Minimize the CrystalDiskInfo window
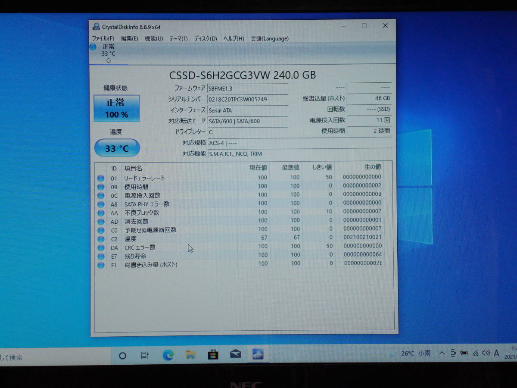The height and width of the screenshot is (388, 517). click(x=343, y=26)
